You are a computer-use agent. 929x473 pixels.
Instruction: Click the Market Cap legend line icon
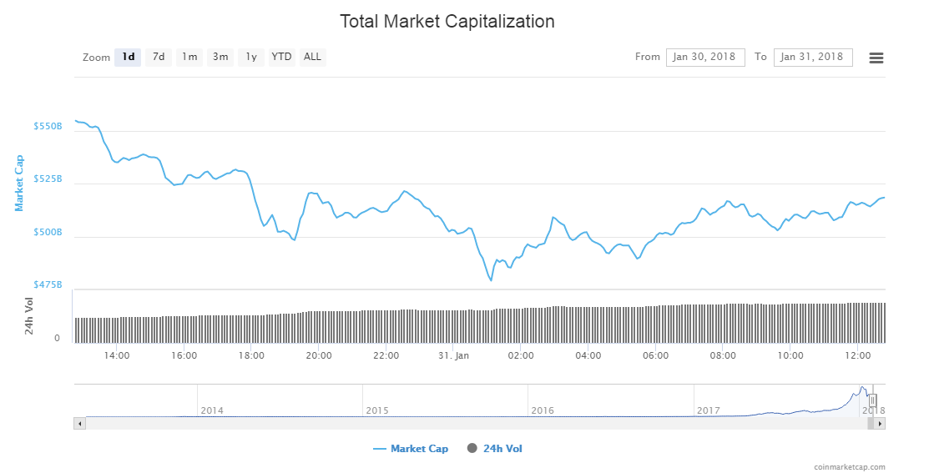pos(380,449)
